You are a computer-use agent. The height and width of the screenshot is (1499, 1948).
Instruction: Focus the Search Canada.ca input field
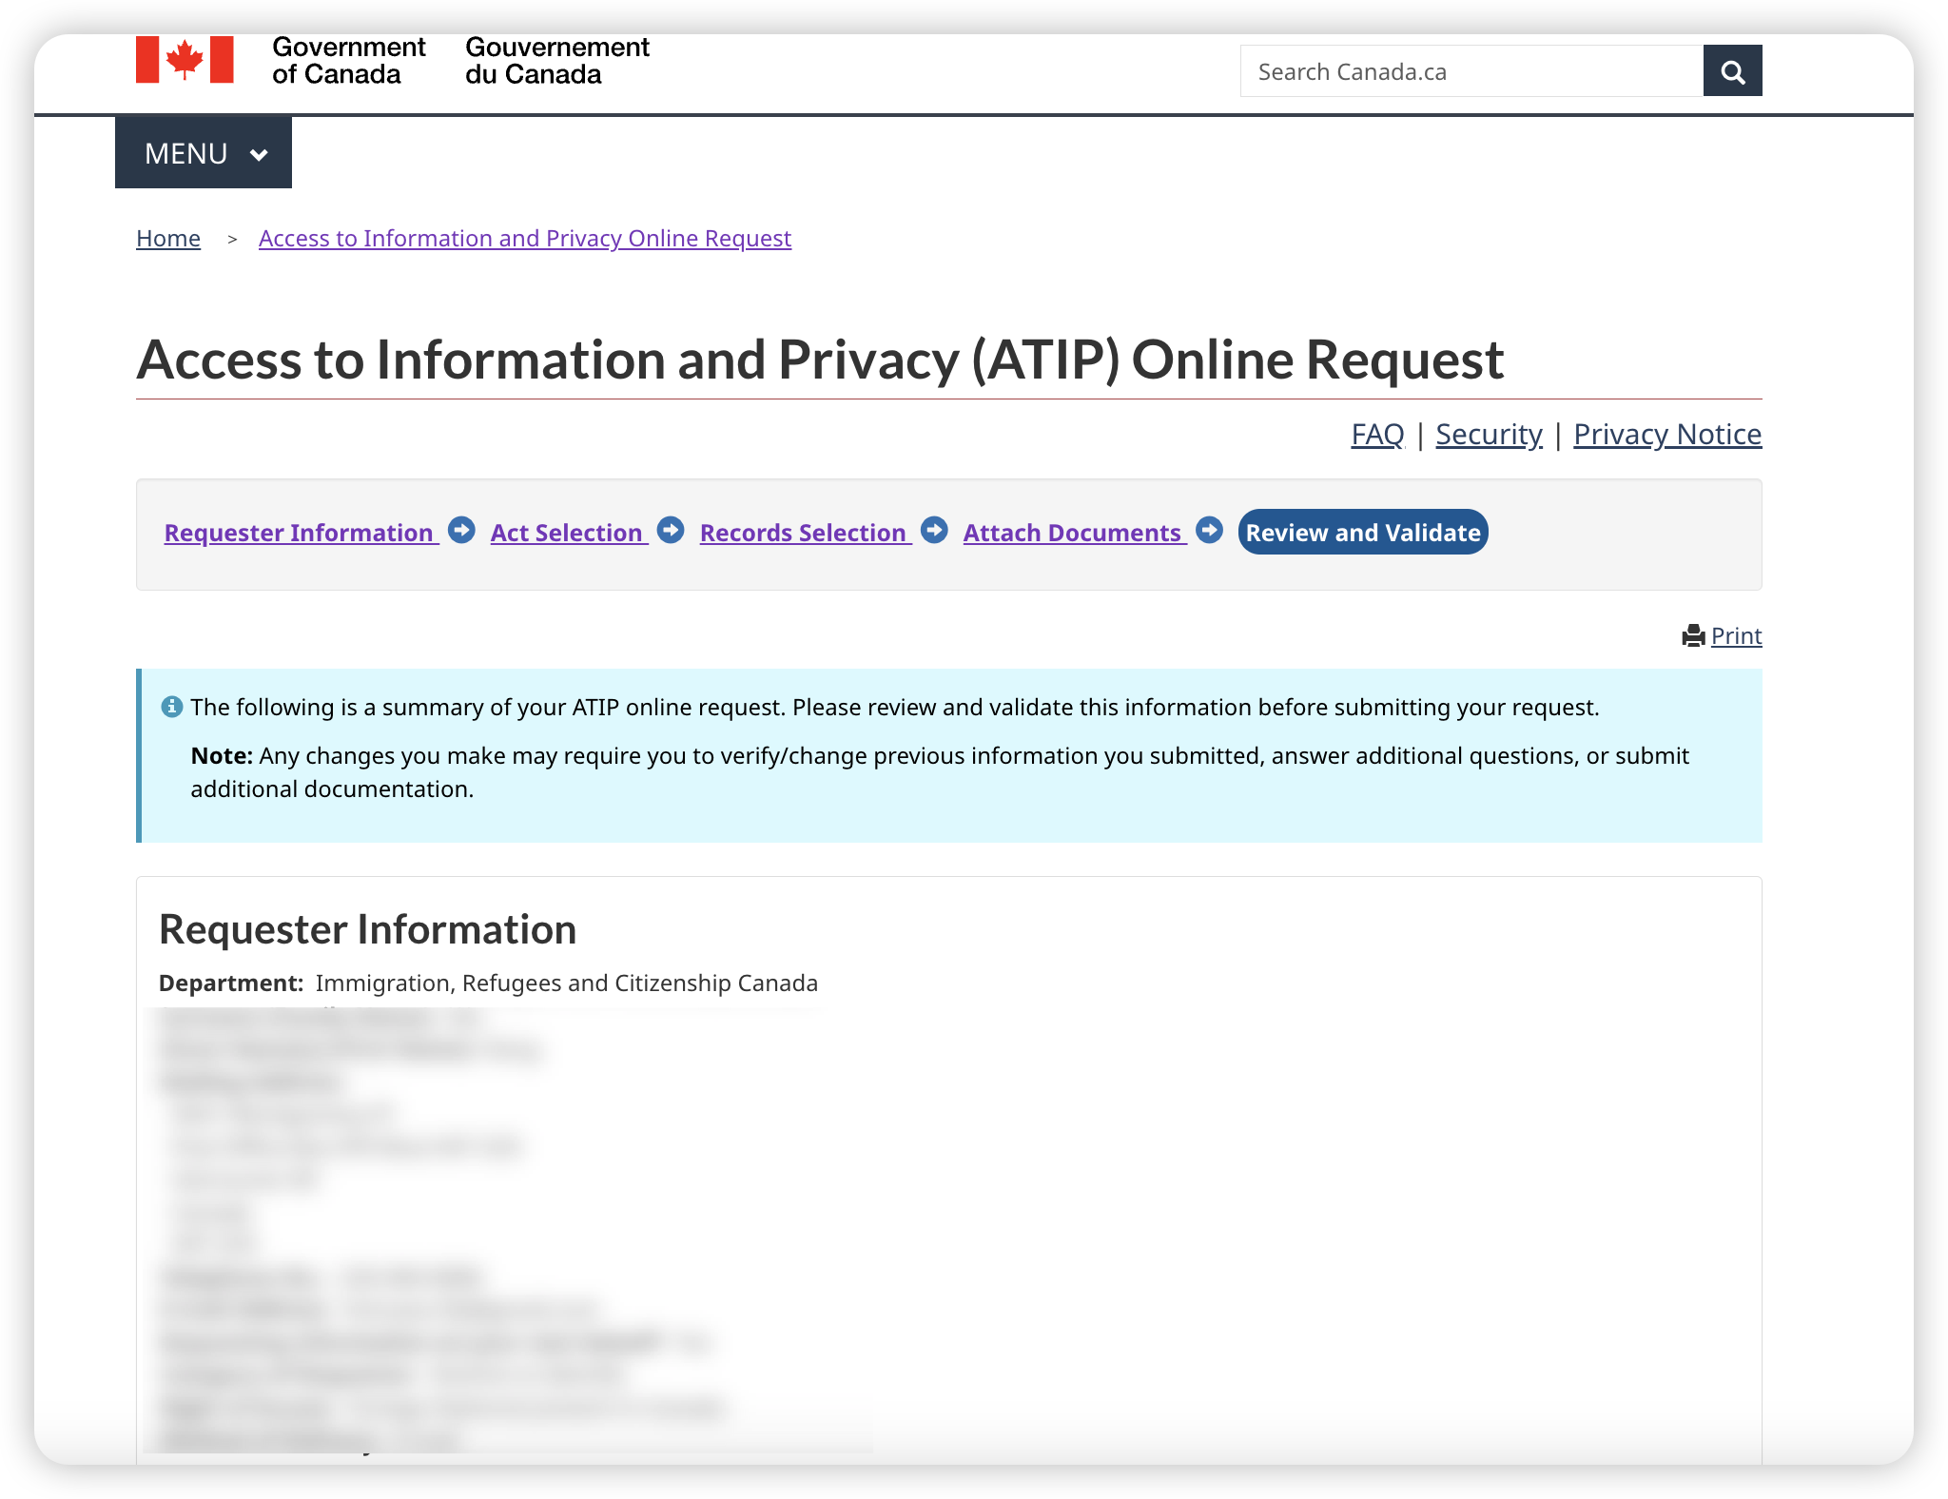click(1471, 71)
